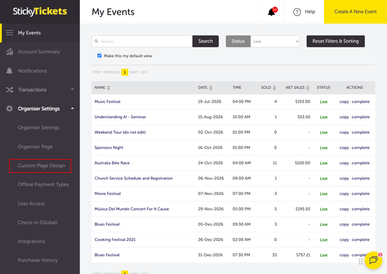Click the My Events hamburger icon
The height and width of the screenshot is (274, 387).
(x=9, y=33)
